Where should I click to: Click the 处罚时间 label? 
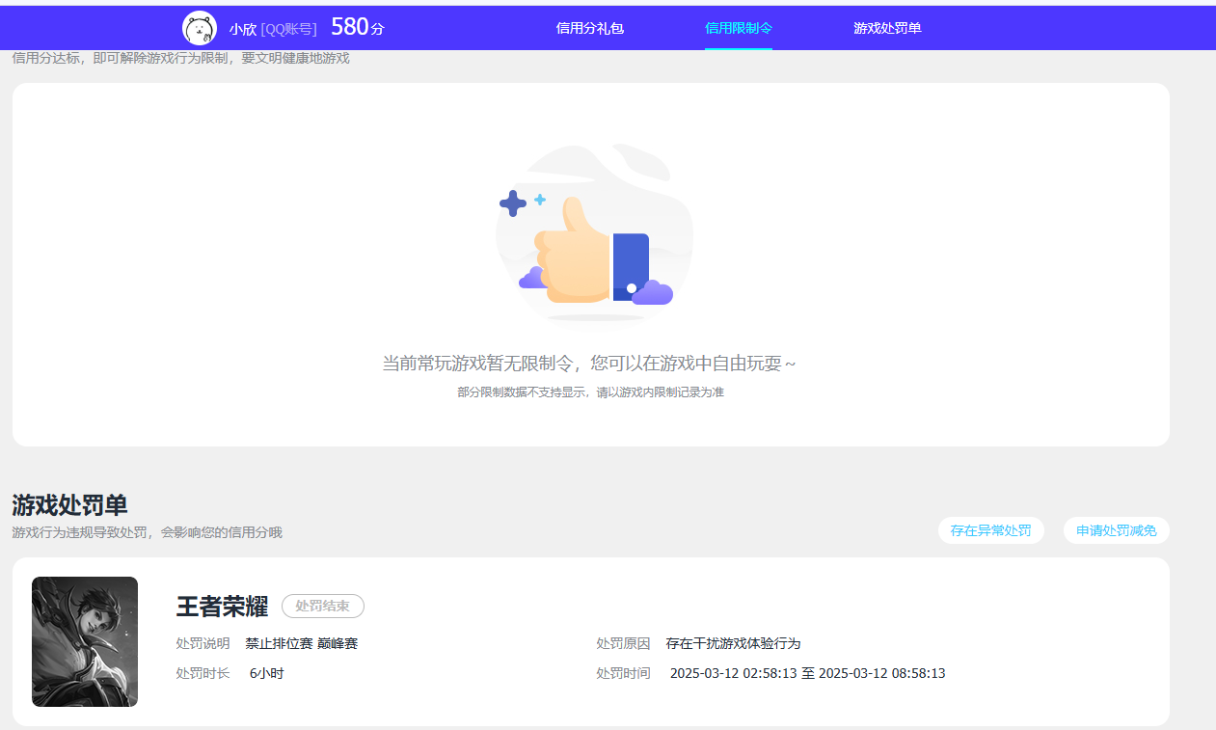click(x=623, y=673)
